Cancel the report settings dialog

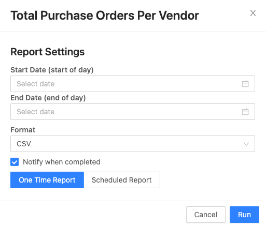point(206,215)
